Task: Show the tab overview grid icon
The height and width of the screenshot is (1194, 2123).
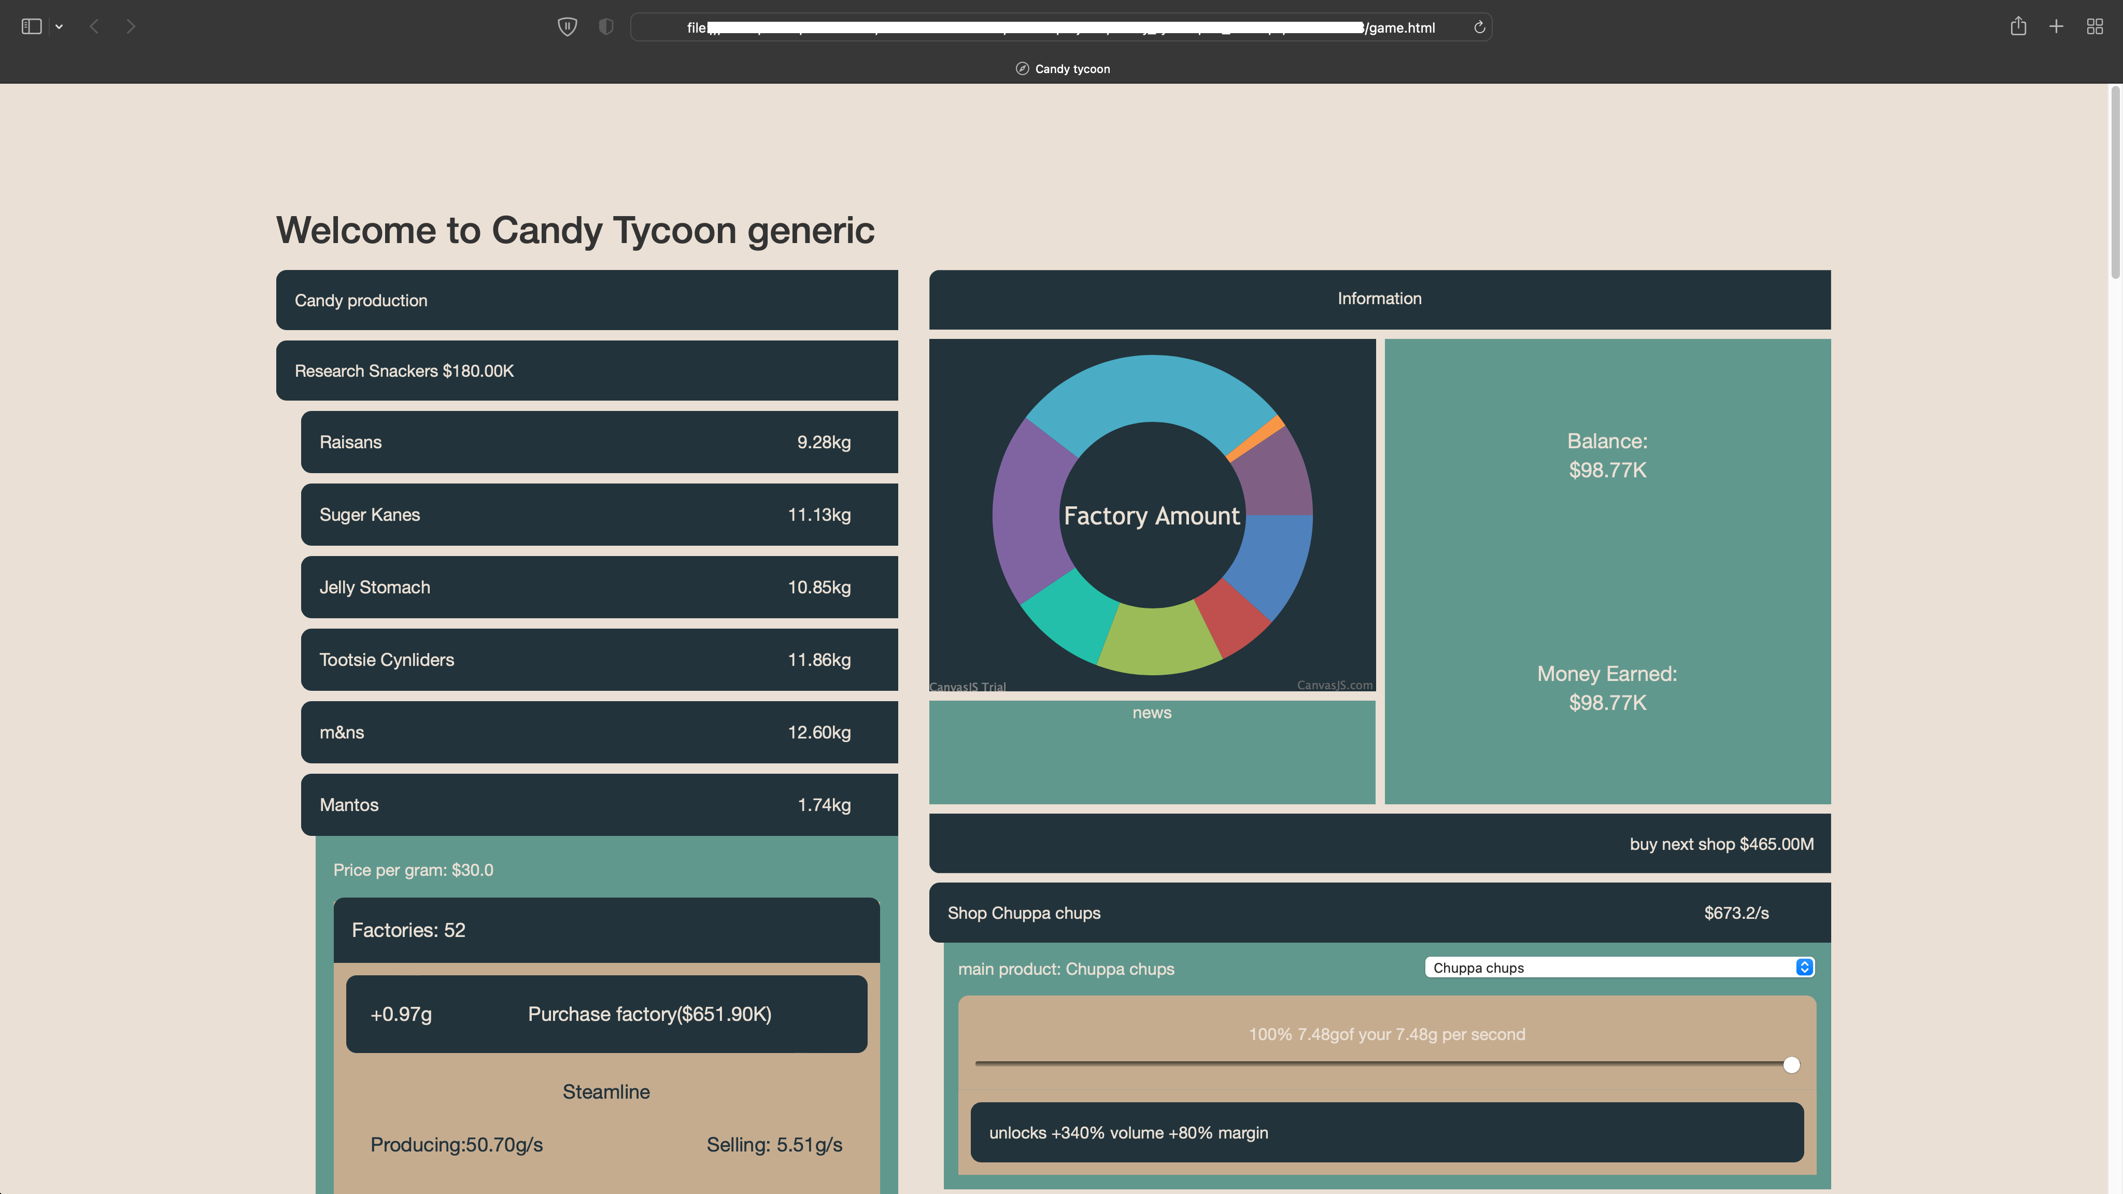Action: tap(2094, 26)
